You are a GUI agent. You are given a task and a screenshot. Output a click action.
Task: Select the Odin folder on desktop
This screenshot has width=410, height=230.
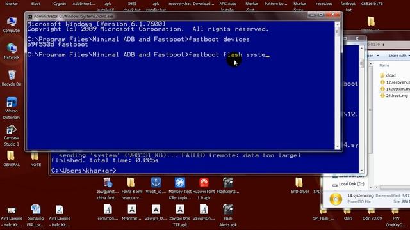pos(348,215)
